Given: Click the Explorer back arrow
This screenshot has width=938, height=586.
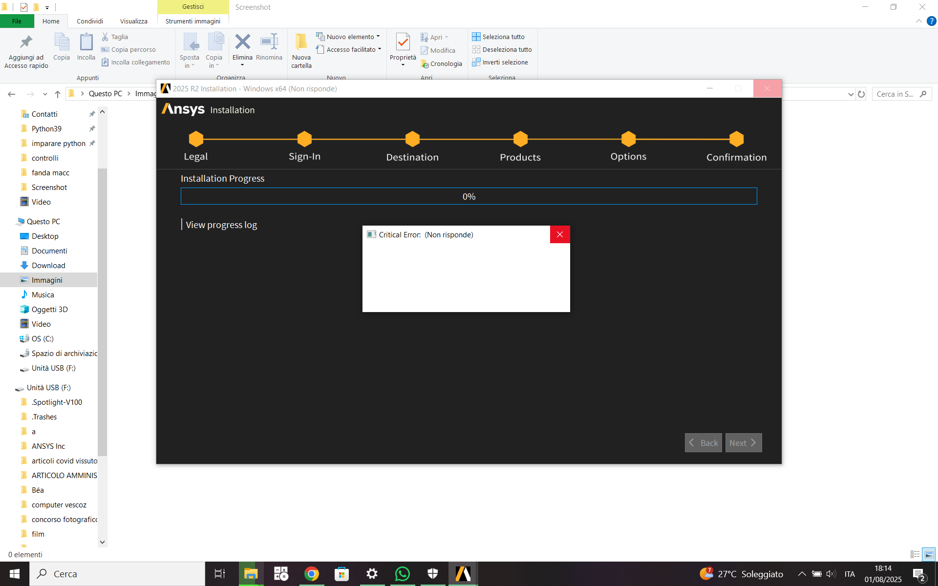Looking at the screenshot, I should click(x=12, y=94).
